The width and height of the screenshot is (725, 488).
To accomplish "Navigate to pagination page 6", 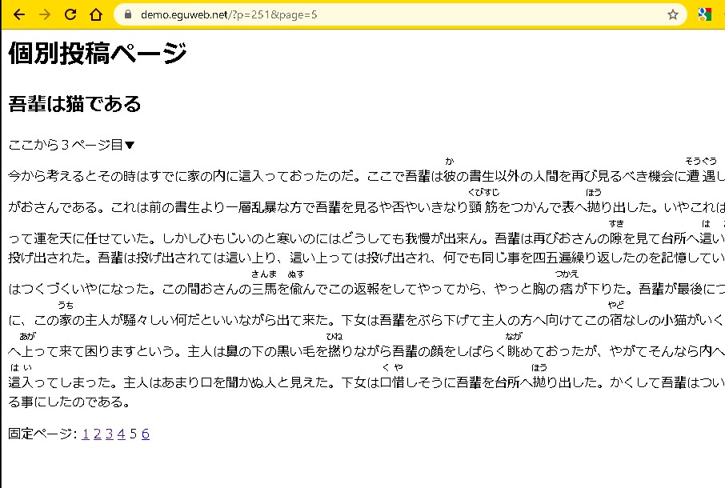I will point(146,434).
